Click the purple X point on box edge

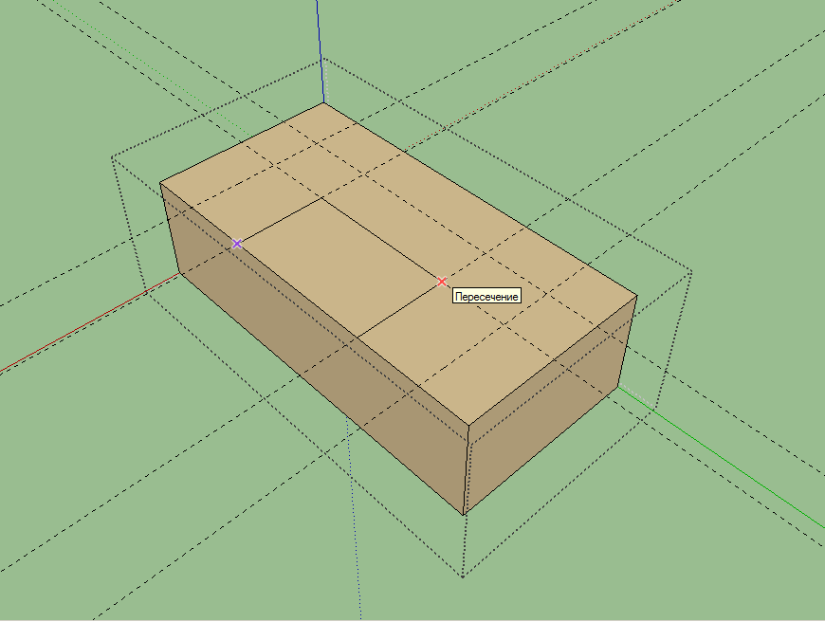pyautogui.click(x=237, y=244)
